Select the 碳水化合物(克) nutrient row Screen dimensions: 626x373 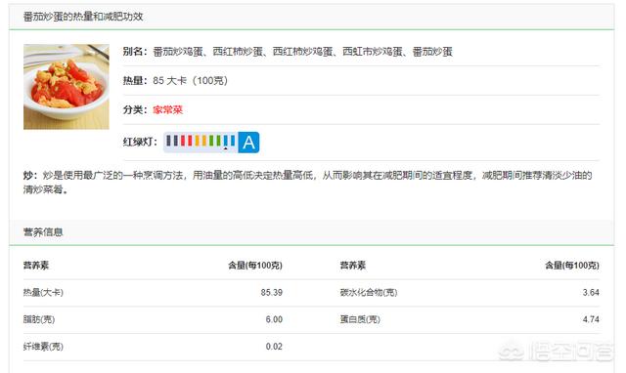(469, 293)
